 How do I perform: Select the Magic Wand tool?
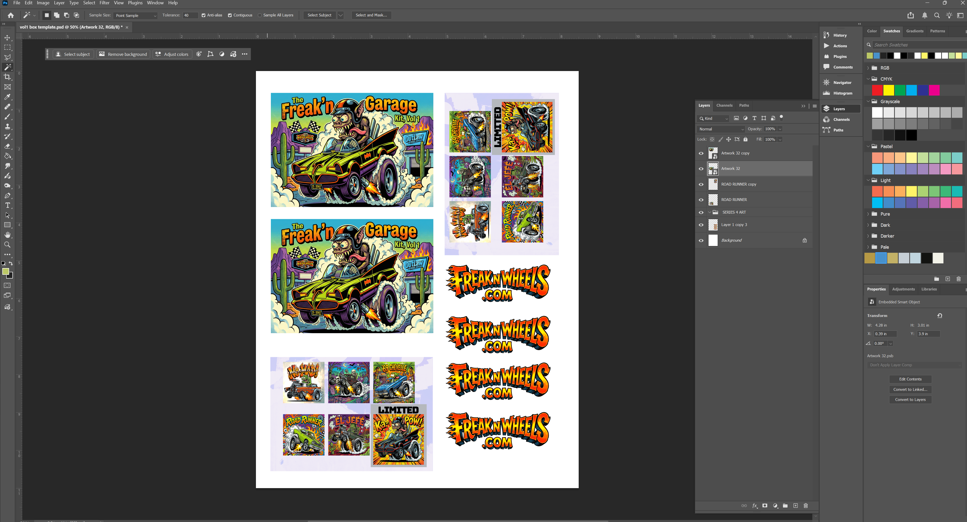pos(8,67)
